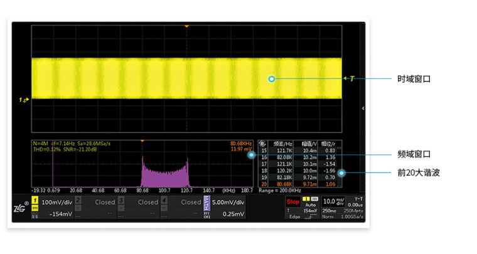Screen dimensions: 477x254
Task: Click the orange trigger position marker at top
Action: pos(186,26)
